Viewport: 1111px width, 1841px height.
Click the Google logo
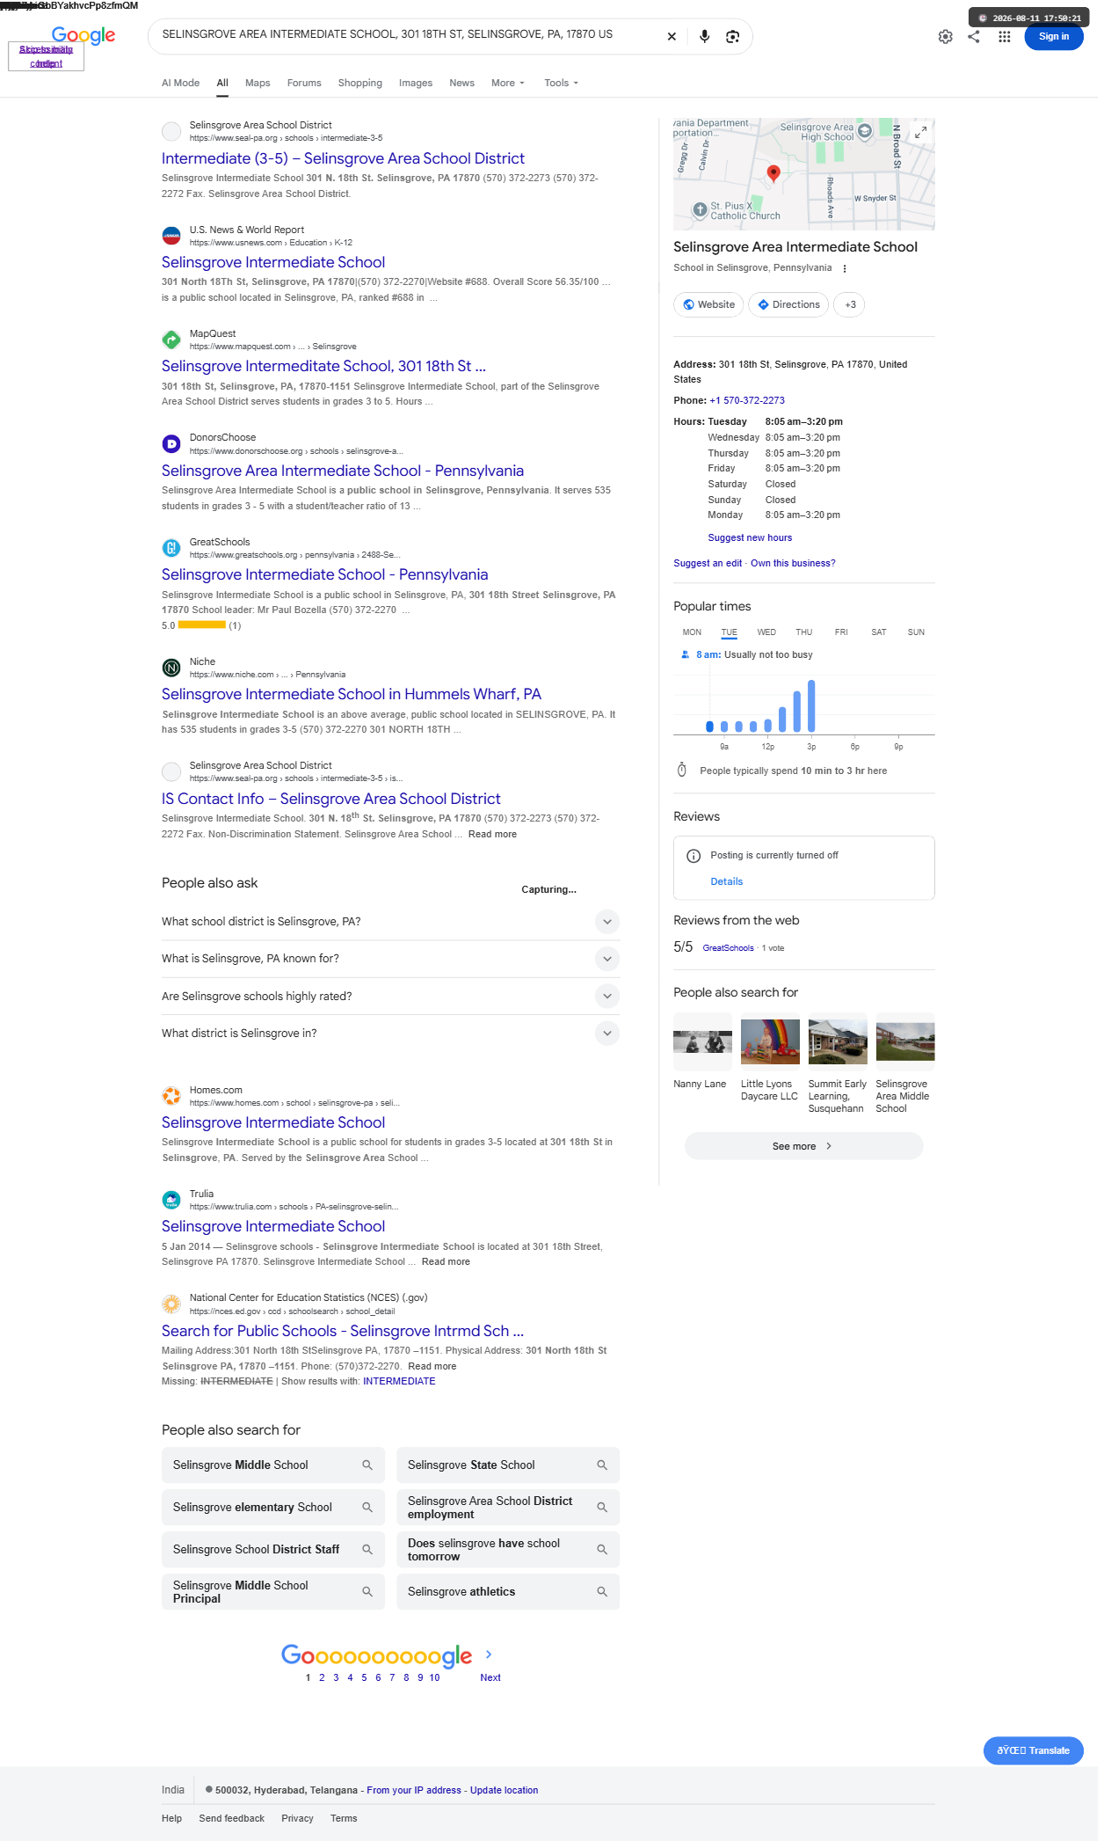[84, 35]
